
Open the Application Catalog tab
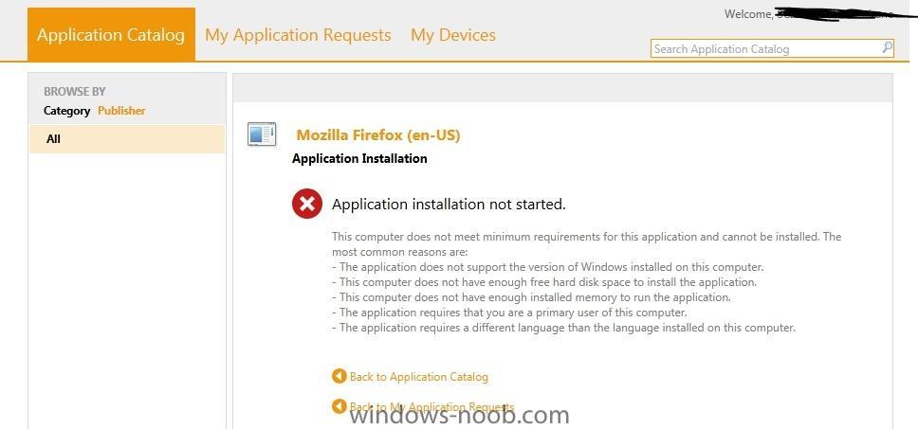coord(111,34)
